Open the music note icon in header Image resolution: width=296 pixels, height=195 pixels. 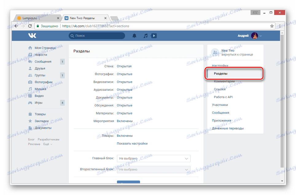pos(145,36)
